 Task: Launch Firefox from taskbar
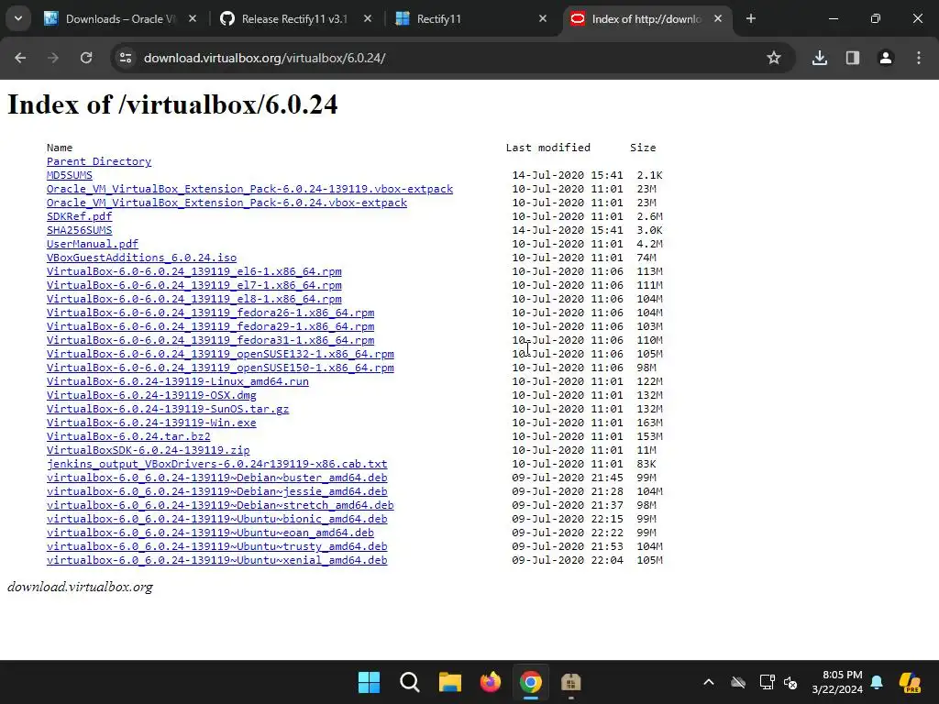point(491,682)
